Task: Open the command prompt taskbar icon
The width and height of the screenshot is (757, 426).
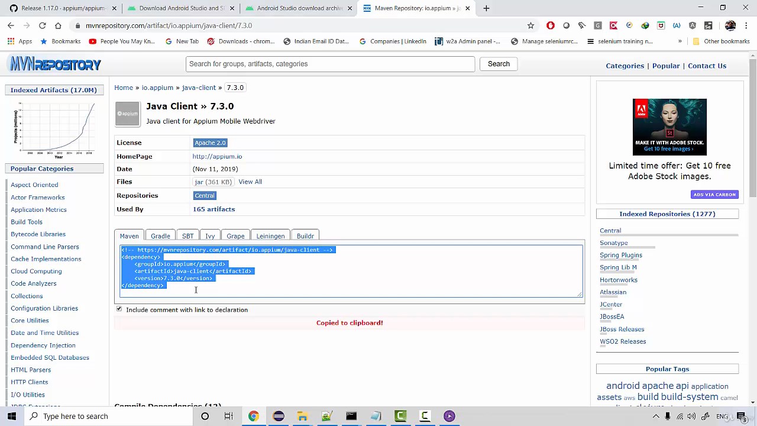Action: [x=351, y=416]
